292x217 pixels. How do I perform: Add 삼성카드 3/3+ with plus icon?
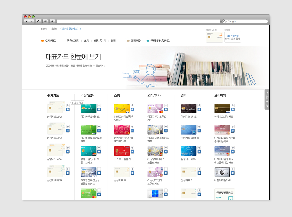(x=68, y=127)
